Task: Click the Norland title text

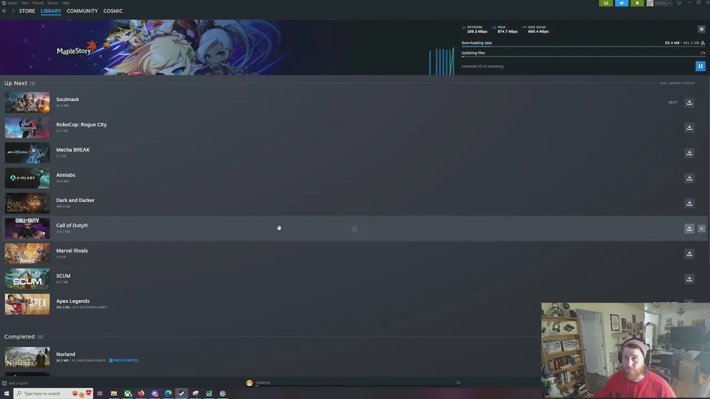Action: coord(65,354)
